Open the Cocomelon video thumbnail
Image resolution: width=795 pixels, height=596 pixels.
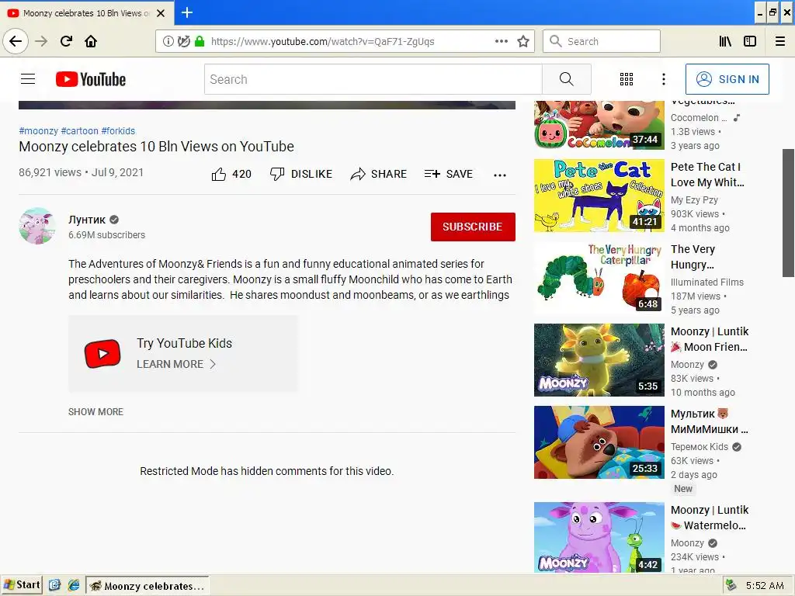pos(599,125)
